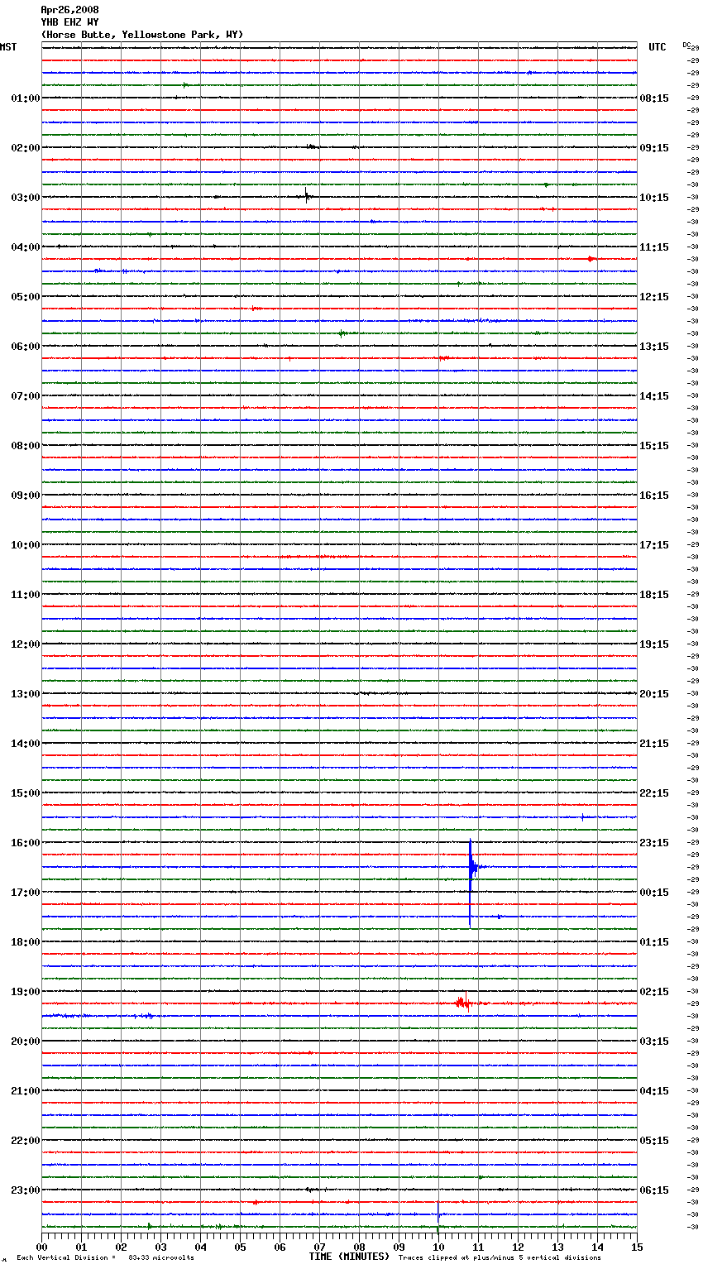Select the 02:00 MST row label

pos(26,148)
